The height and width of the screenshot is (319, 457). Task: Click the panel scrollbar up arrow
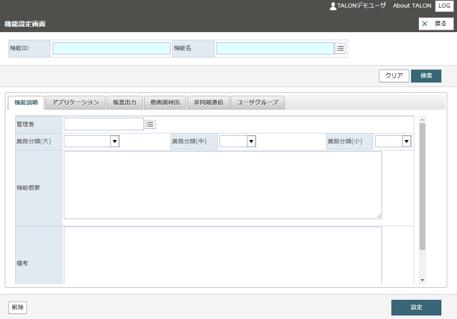(x=422, y=120)
